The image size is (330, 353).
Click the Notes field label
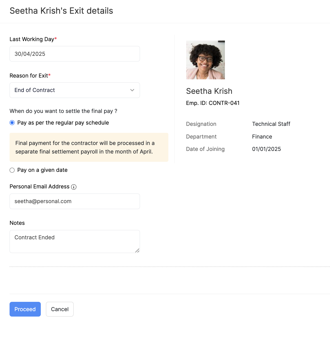pos(17,223)
